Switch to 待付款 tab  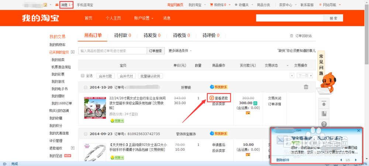pos(123,35)
